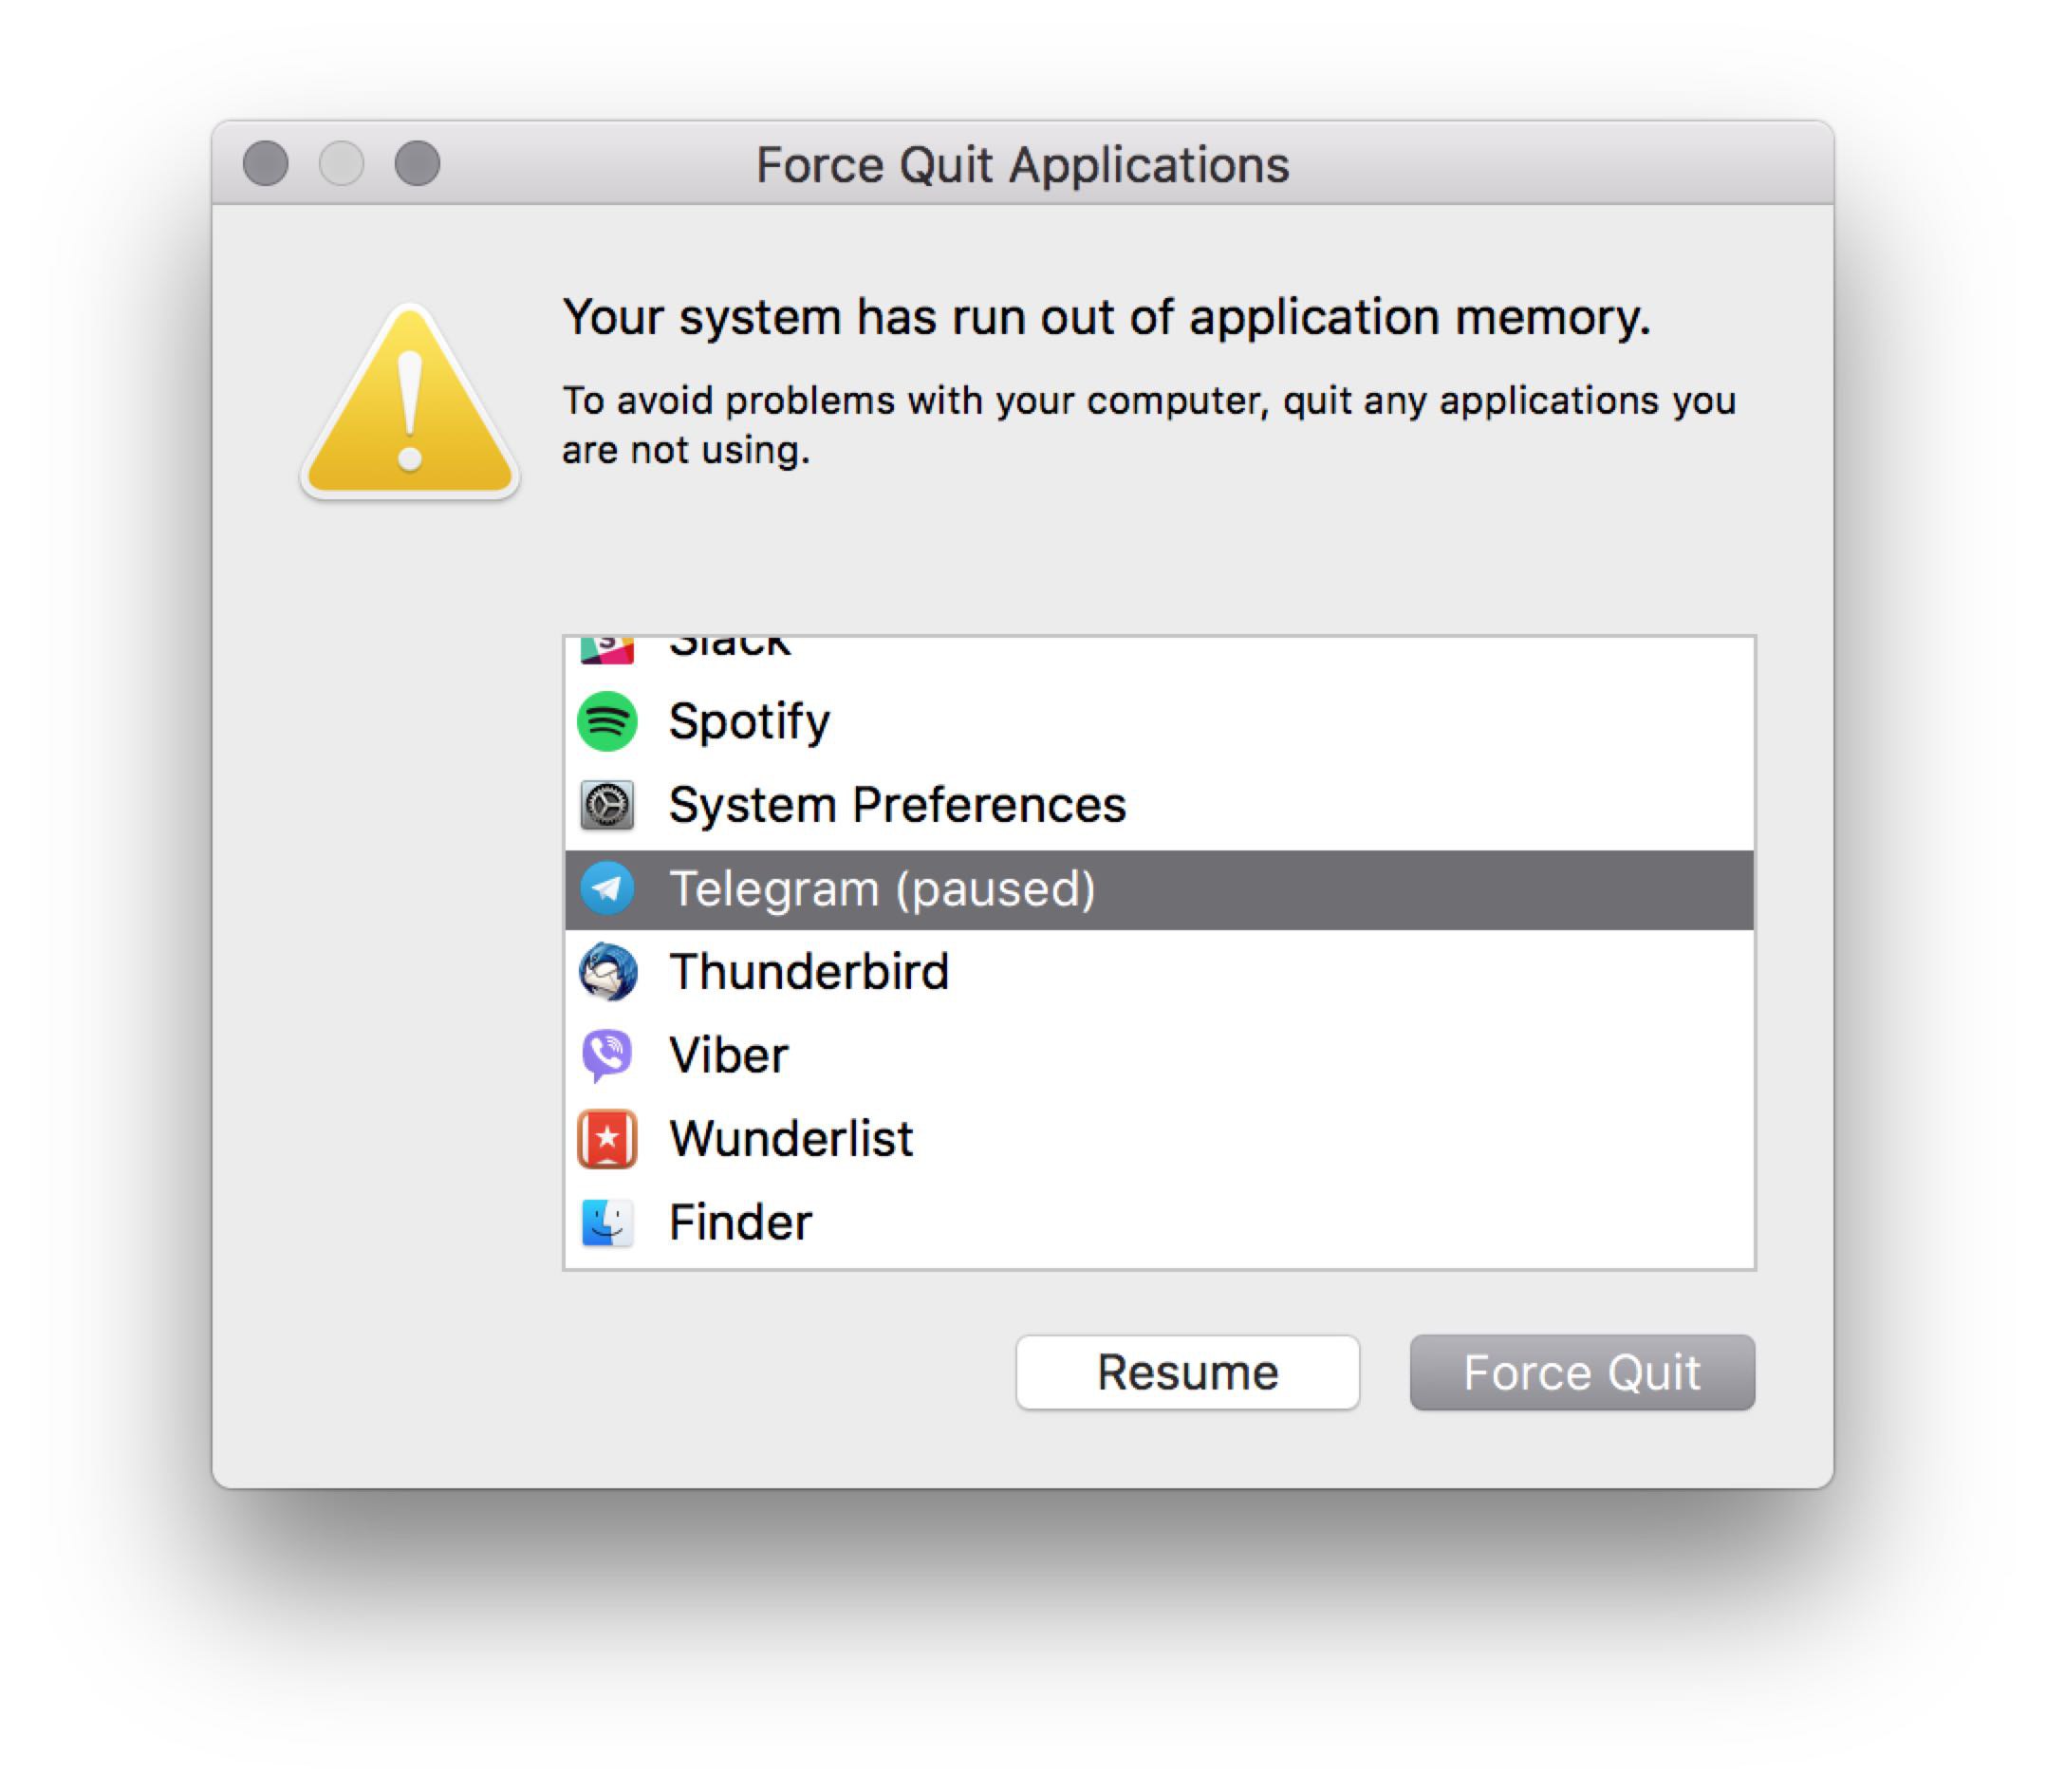Click the System Preferences gear icon
This screenshot has height=1792, width=2046.
[x=607, y=805]
